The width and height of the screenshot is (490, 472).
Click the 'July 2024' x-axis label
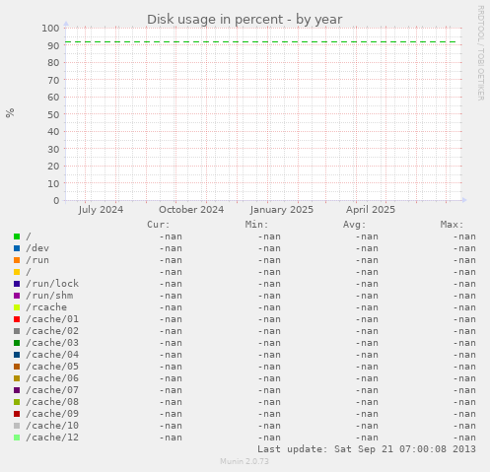click(101, 210)
